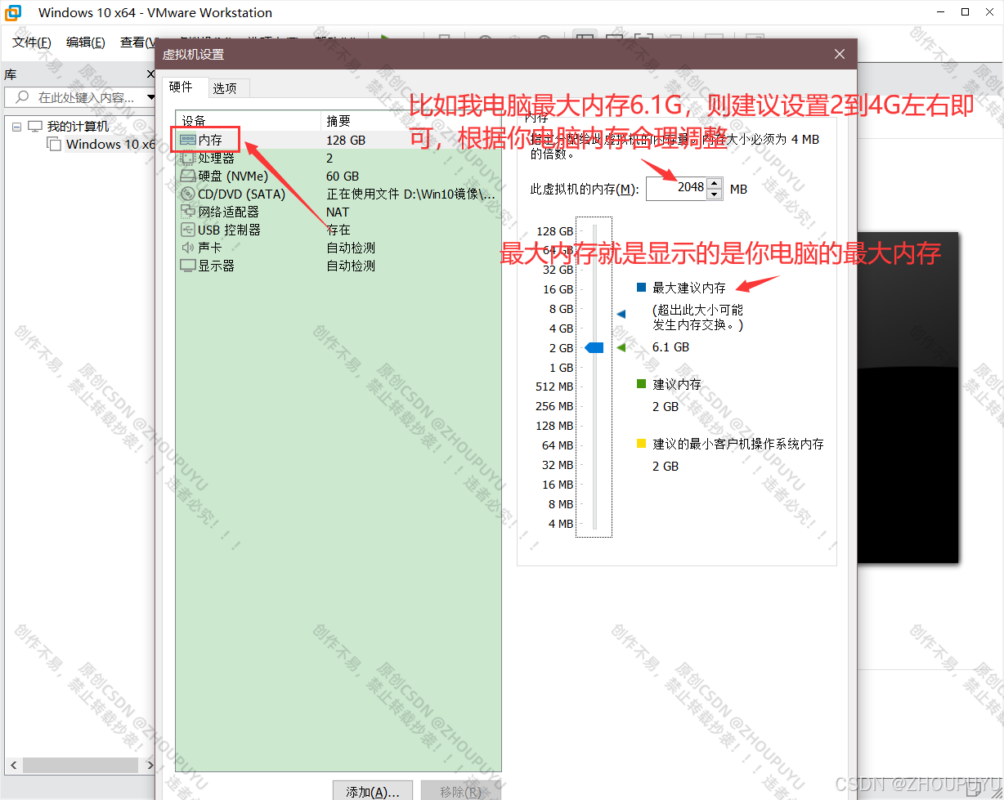This screenshot has width=1004, height=800.
Task: Click the memory slider thumb at 2 GB
Action: click(x=594, y=348)
